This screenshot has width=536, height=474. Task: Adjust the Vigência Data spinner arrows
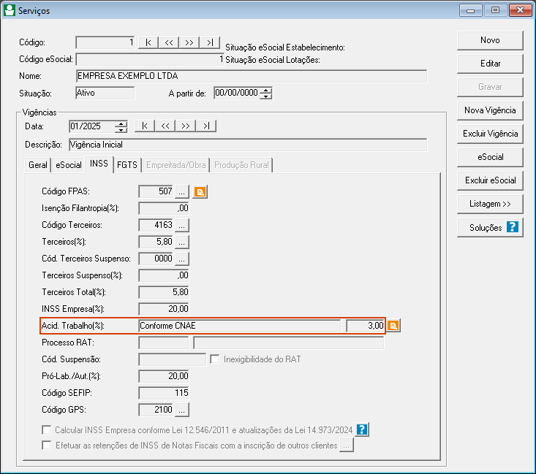(x=121, y=126)
